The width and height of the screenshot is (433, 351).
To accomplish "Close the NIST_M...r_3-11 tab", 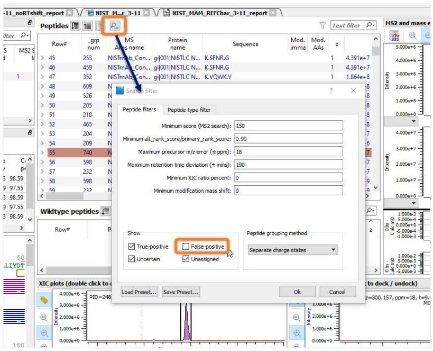I will pos(146,13).
